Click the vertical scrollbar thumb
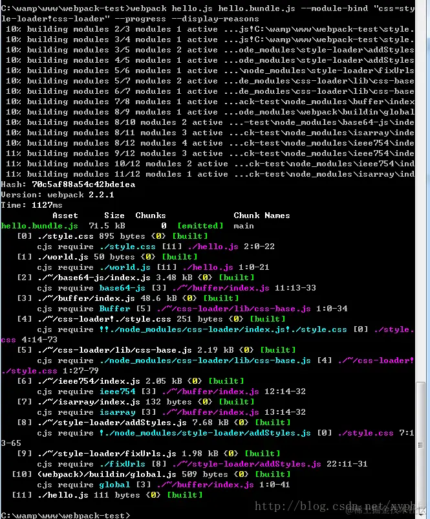 click(420, 445)
